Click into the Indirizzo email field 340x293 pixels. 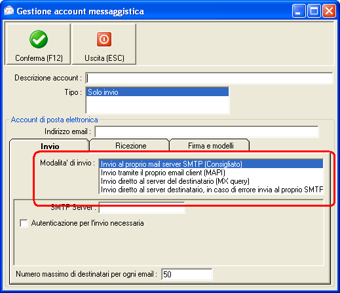click(x=206, y=131)
